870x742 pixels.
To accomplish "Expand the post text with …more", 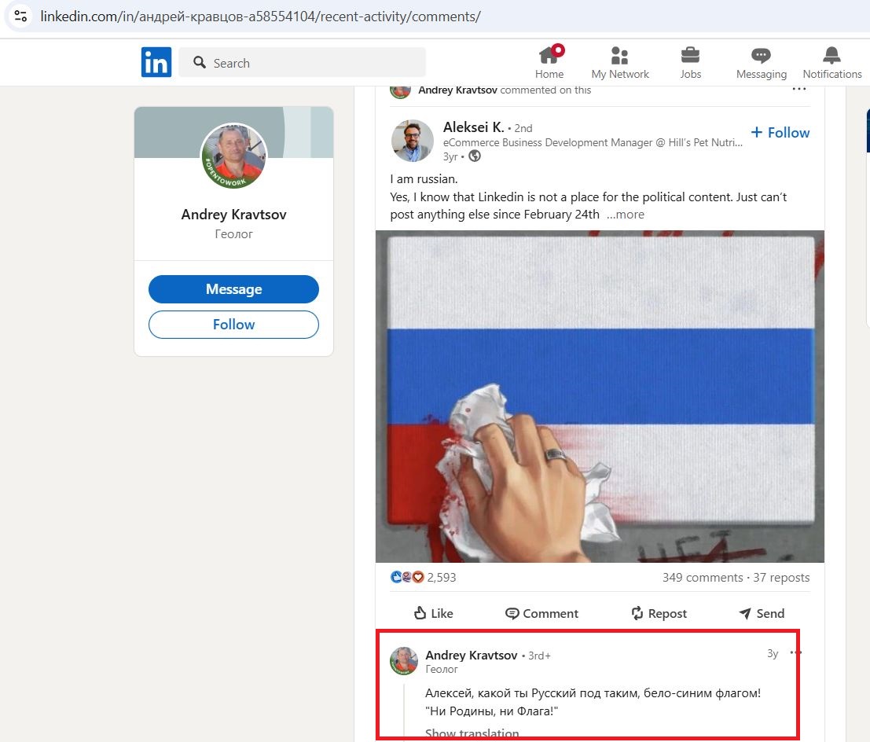I will tap(626, 215).
